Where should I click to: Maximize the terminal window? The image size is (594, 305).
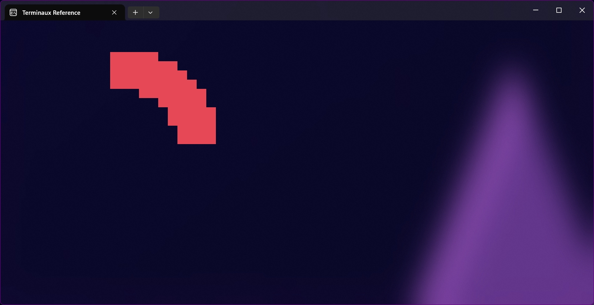559,10
